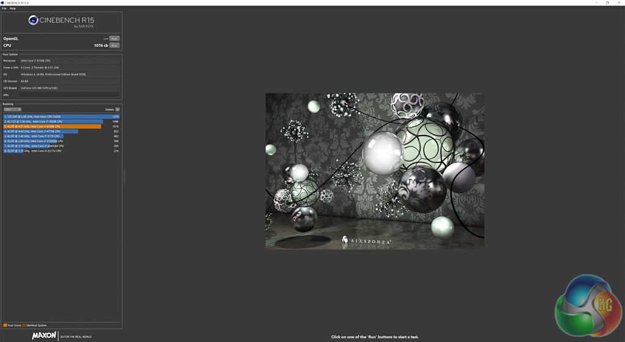Open the Help menu
Viewport: 625px width, 342px height.
(x=13, y=9)
